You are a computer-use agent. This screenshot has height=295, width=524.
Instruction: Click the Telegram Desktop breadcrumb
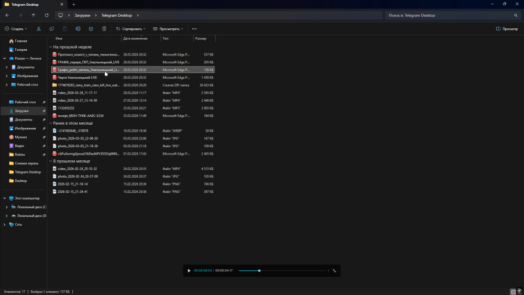[117, 15]
